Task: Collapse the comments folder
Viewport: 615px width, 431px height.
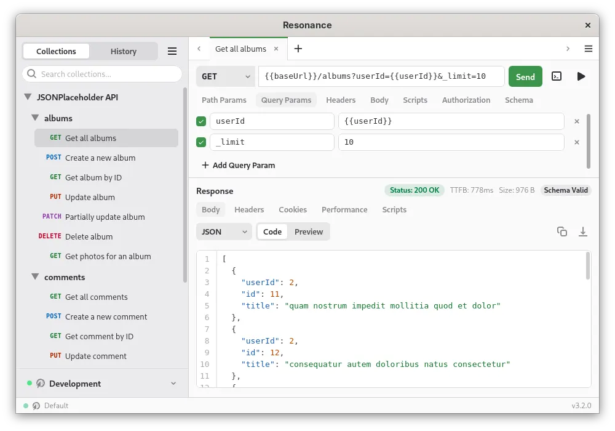Action: tap(35, 276)
